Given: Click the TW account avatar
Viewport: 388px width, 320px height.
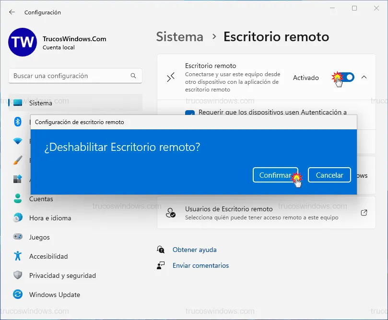Looking at the screenshot, I should coord(23,42).
